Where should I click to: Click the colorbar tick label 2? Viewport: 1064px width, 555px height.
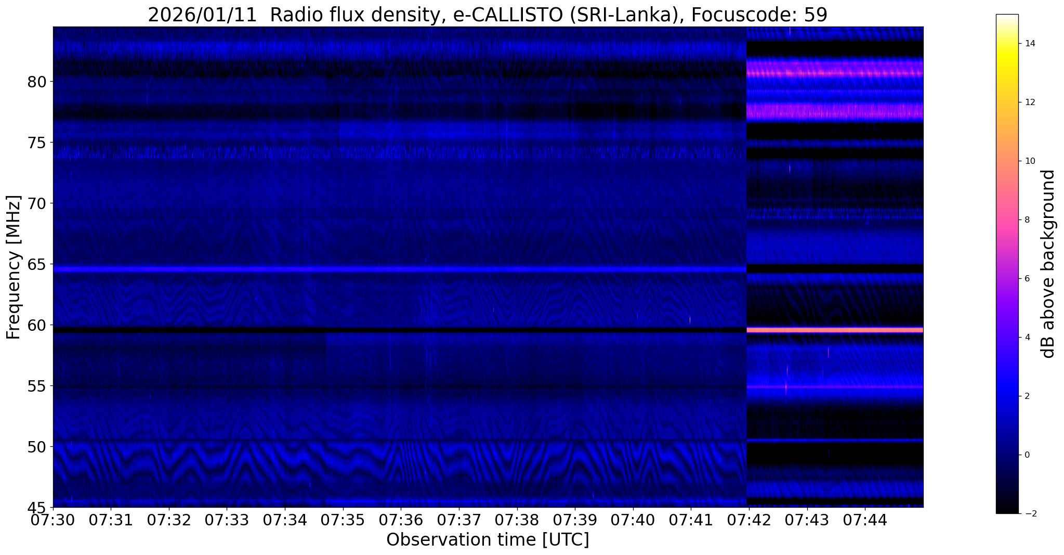point(1026,396)
